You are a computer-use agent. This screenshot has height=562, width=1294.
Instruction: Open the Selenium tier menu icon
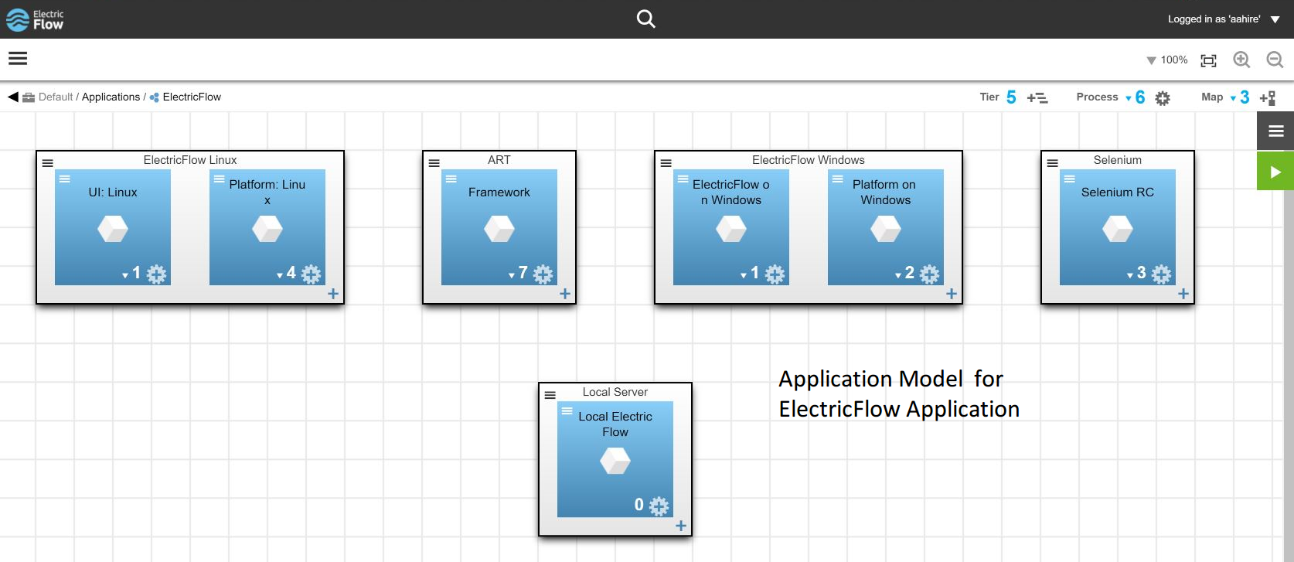(1053, 163)
